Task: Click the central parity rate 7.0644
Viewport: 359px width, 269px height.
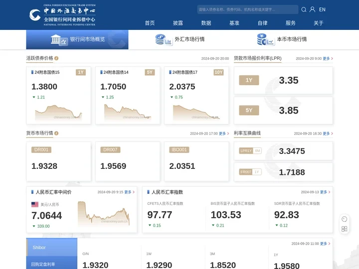Action: (x=47, y=216)
